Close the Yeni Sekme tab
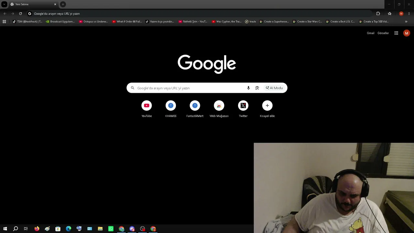414x233 pixels. 55,4
